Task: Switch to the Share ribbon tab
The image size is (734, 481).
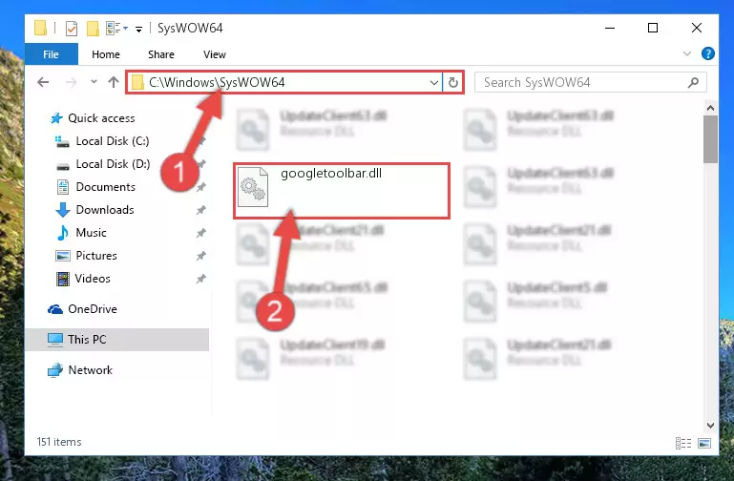Action: [161, 54]
